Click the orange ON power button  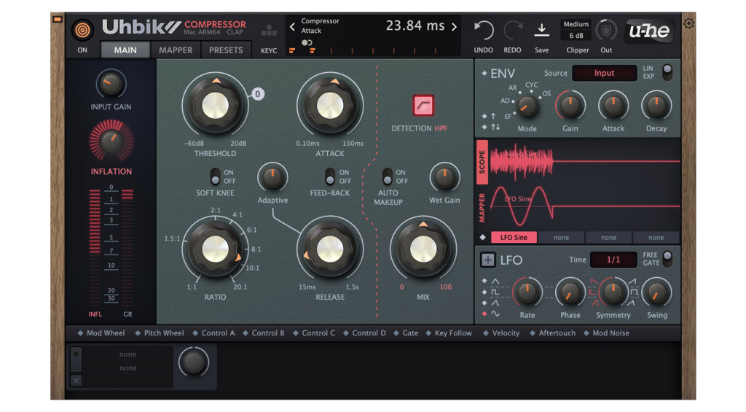(x=82, y=30)
